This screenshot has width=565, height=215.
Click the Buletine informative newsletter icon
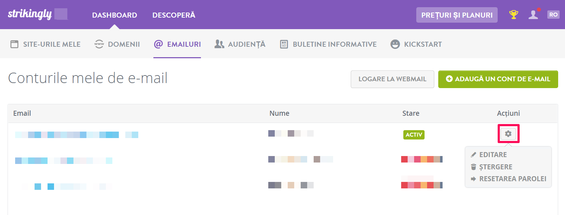pyautogui.click(x=284, y=44)
